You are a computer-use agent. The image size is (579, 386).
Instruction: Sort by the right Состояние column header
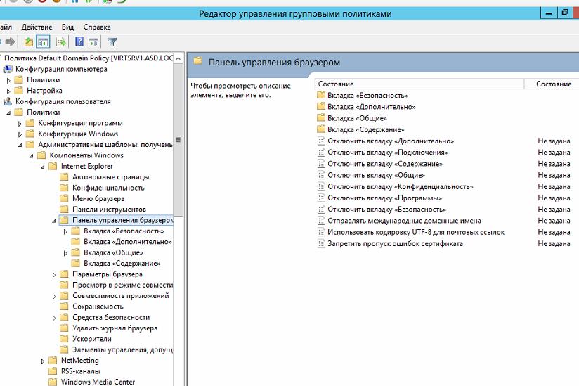click(554, 84)
